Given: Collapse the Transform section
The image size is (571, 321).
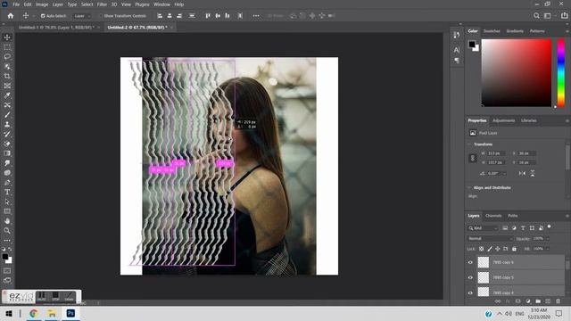Looking at the screenshot, I should (469, 144).
